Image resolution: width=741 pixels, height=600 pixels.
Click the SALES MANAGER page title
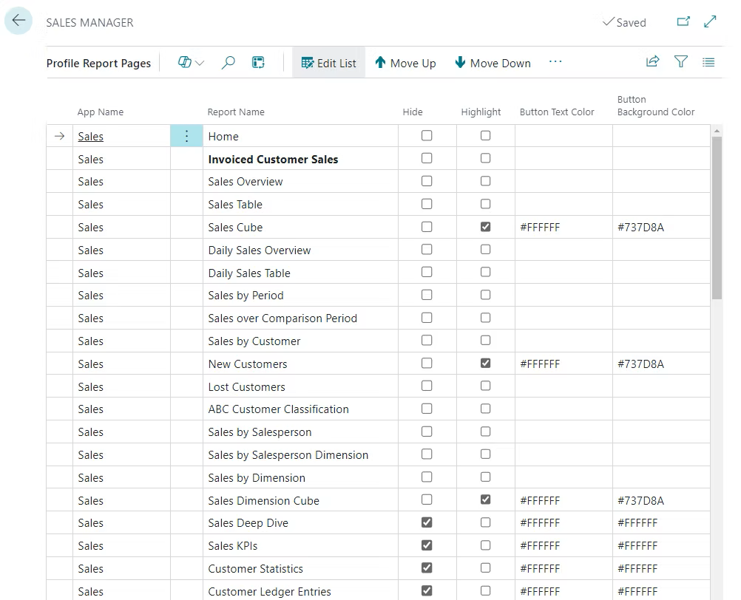tap(89, 23)
